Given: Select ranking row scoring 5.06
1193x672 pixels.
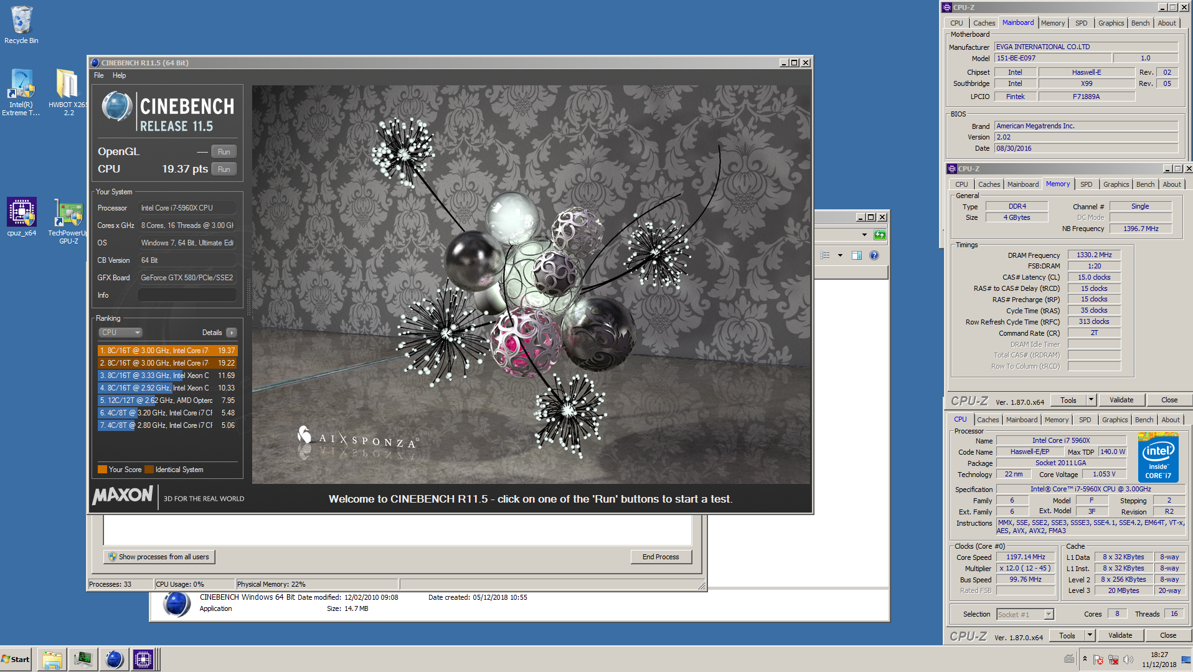Looking at the screenshot, I should (167, 425).
